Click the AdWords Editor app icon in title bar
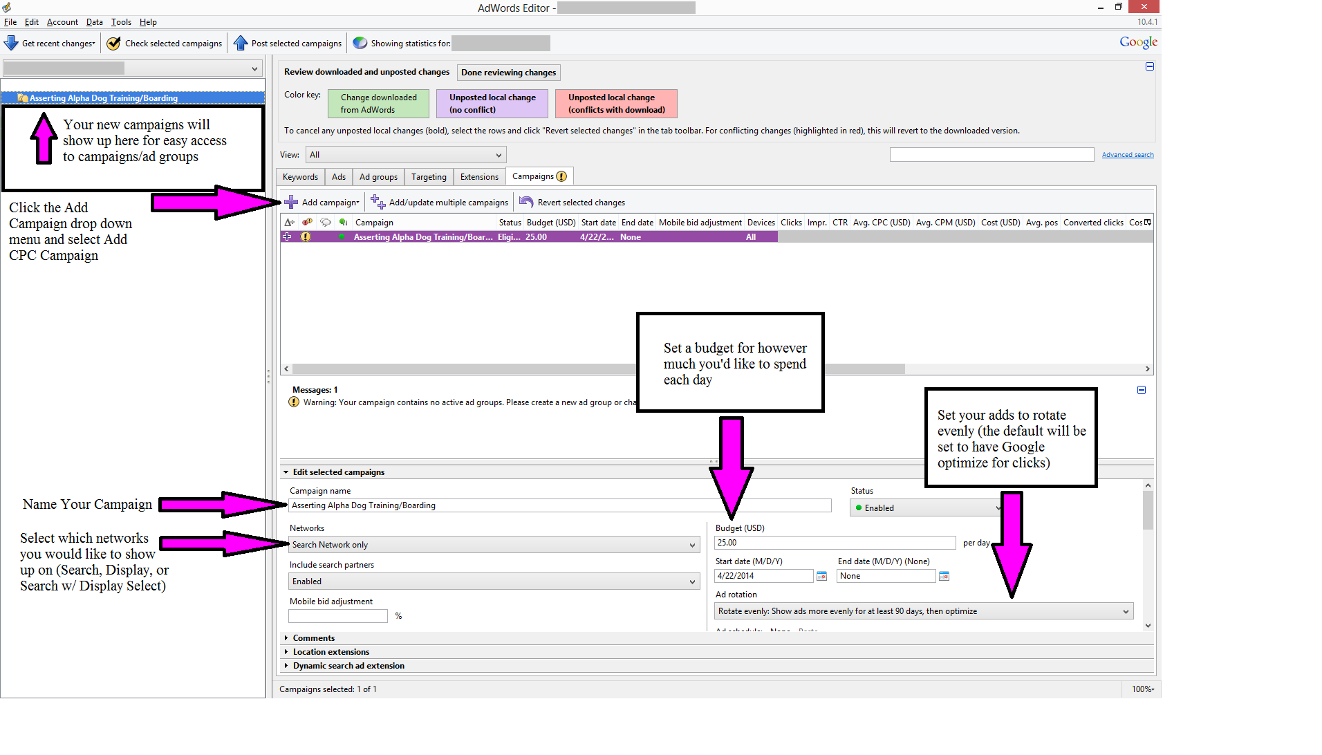The height and width of the screenshot is (755, 1322). click(x=7, y=8)
